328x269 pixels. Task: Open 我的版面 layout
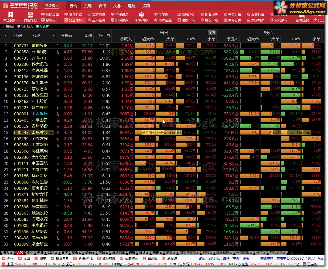(x=50, y=14)
